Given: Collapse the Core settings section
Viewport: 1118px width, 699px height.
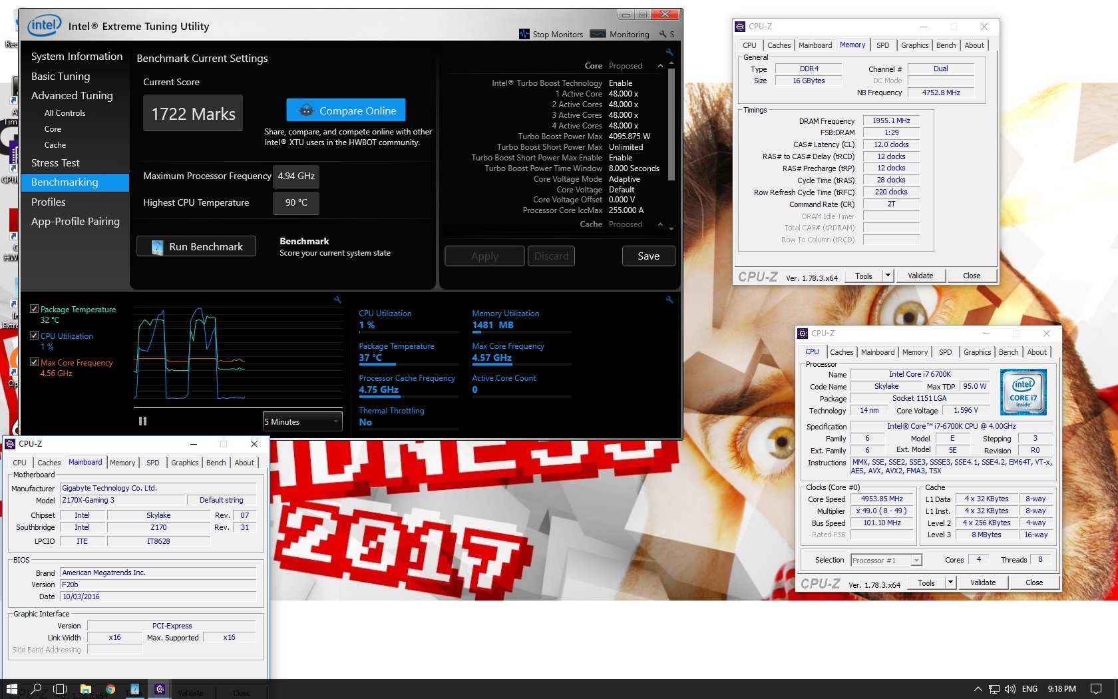Looking at the screenshot, I should [x=660, y=66].
